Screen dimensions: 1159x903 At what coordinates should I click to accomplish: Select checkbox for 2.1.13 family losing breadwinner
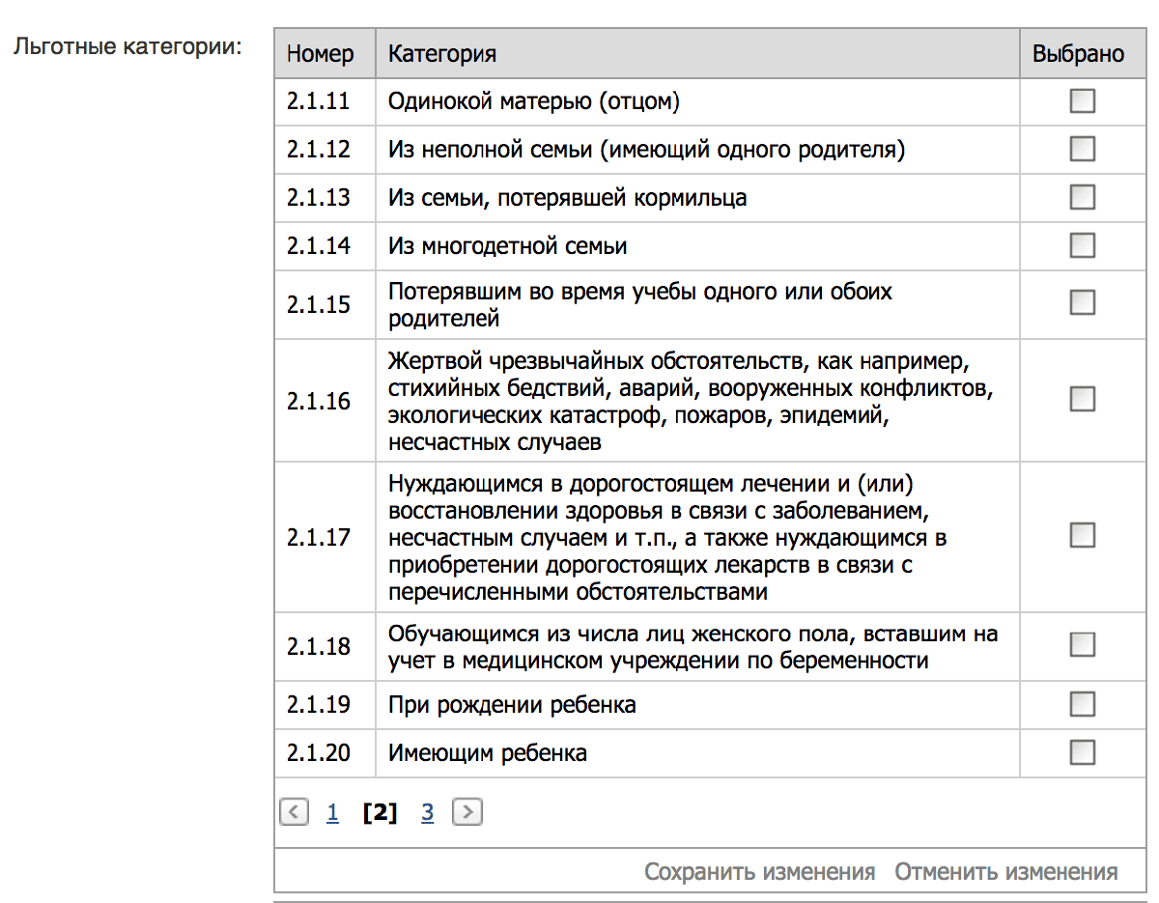pos(1083,197)
